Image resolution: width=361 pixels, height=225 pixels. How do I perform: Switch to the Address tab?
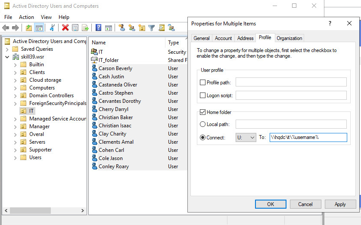245,38
